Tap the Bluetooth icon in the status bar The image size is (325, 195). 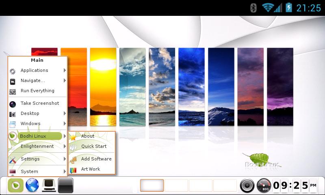(253, 8)
